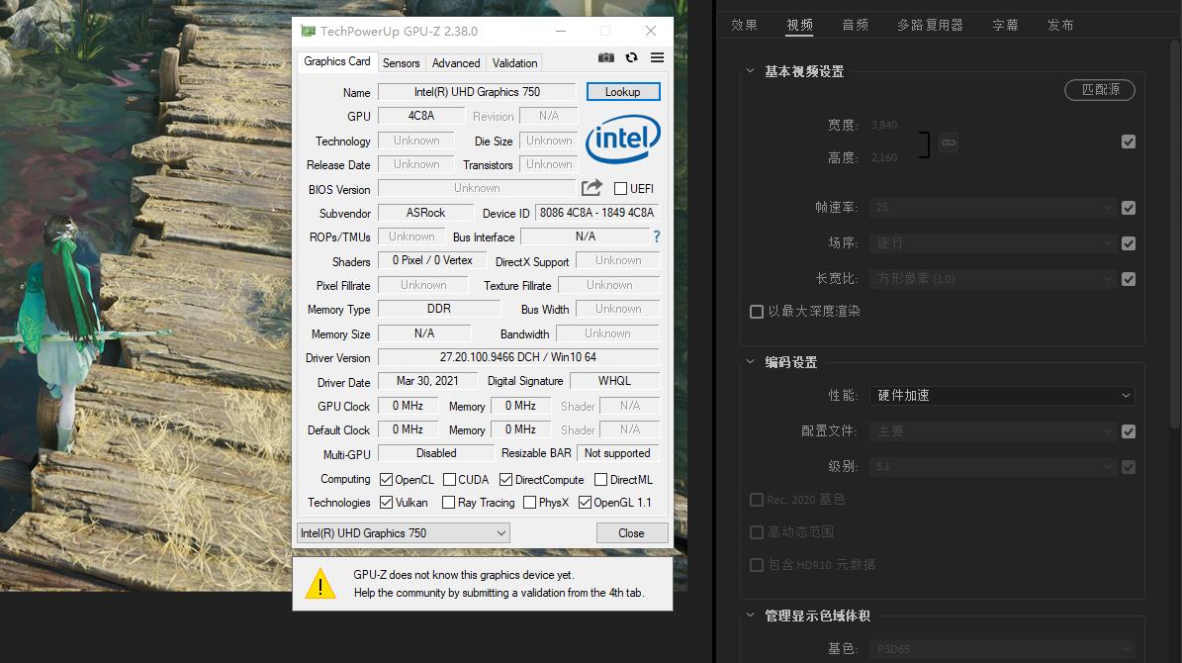Click the camera screenshot icon in GPU-Z

(x=606, y=57)
